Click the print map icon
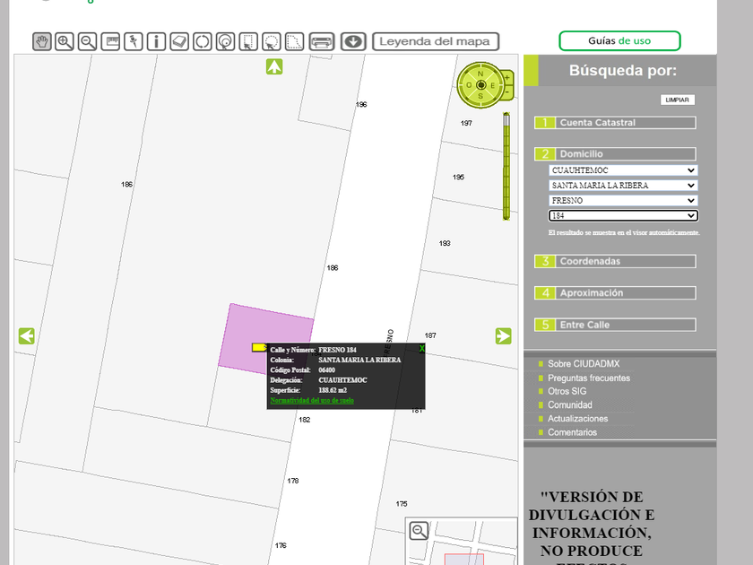753x565 pixels. click(322, 41)
